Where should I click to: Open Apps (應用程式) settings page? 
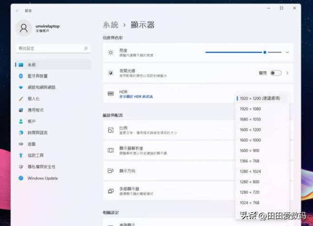tap(35, 110)
